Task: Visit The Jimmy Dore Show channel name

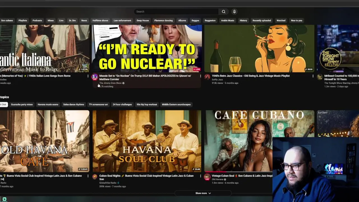Action: (x=111, y=83)
